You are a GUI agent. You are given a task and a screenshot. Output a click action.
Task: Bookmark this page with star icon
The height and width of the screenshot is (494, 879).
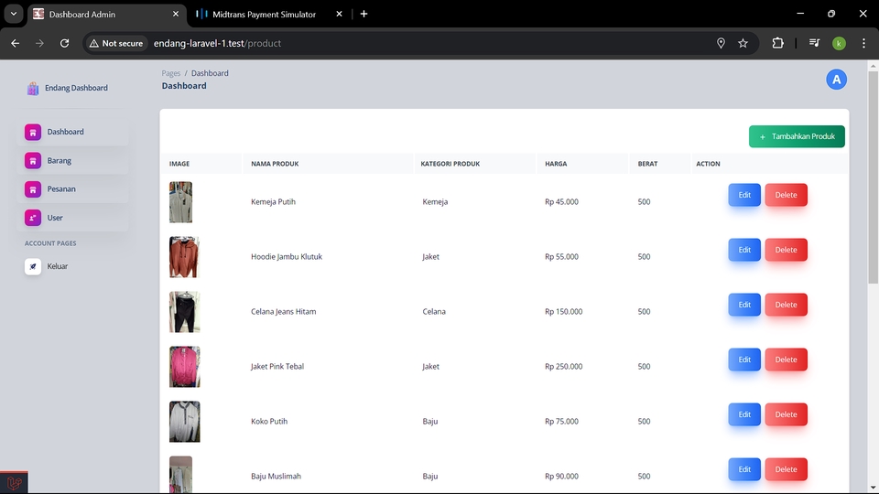pos(743,43)
